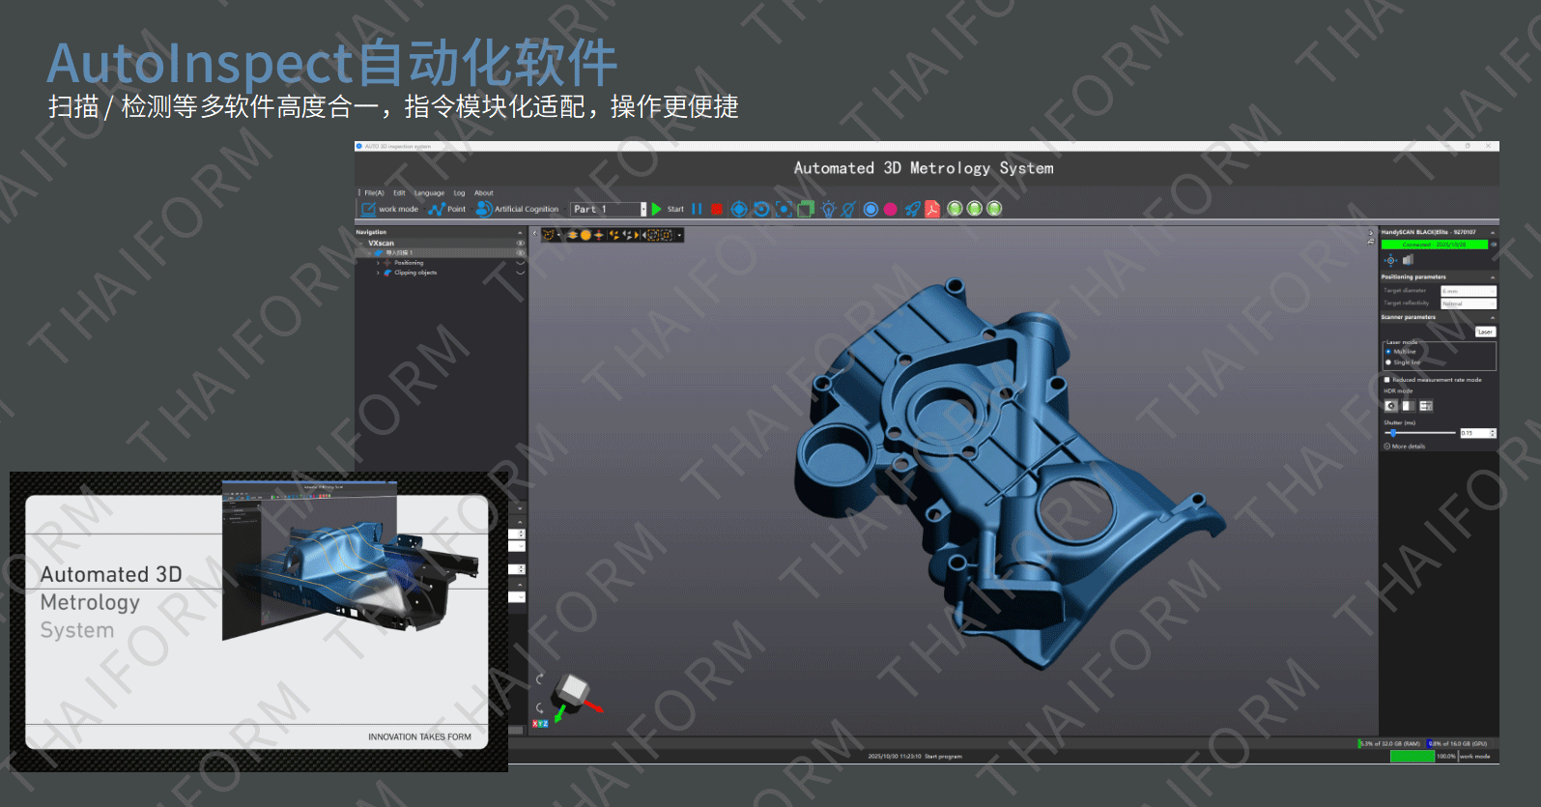Click the blue crosshair target icon
Image resolution: width=1541 pixels, height=807 pixels.
click(739, 209)
